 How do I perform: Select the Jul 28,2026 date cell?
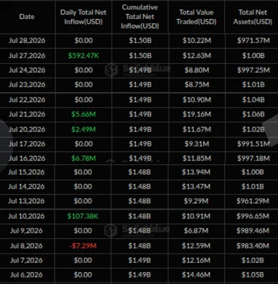[x=27, y=41]
